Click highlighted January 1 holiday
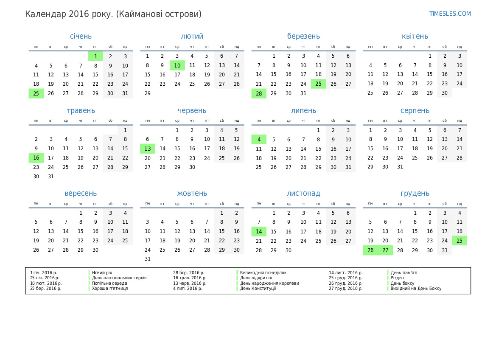The width and height of the screenshot is (496, 351). pyautogui.click(x=95, y=56)
